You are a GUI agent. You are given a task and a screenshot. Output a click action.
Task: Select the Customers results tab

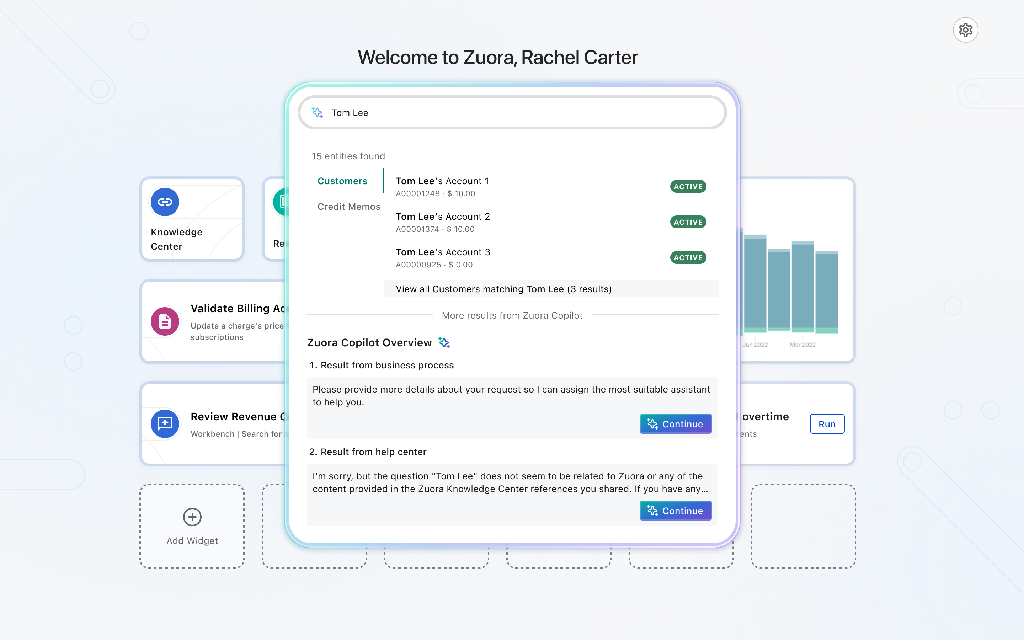coord(342,181)
